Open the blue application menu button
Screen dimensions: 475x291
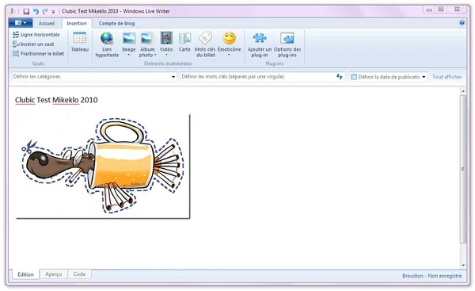(x=21, y=23)
